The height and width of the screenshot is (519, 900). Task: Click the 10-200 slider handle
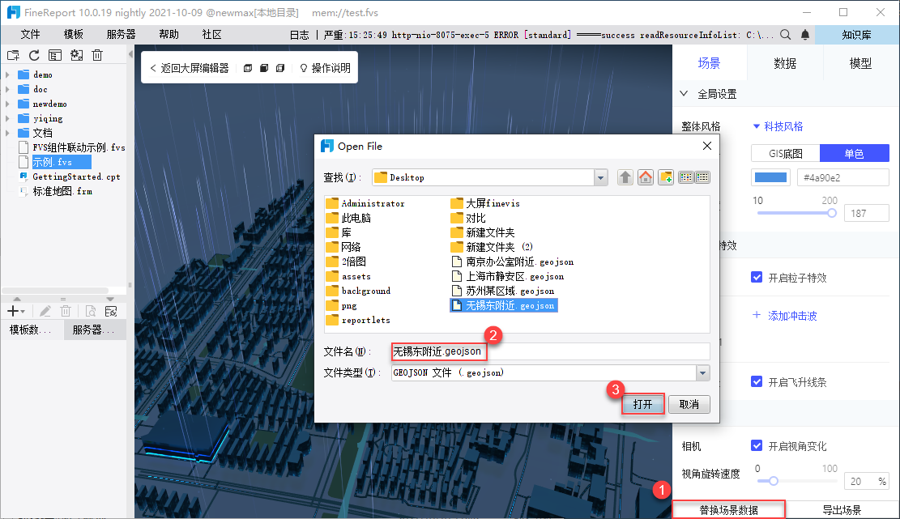tap(832, 213)
